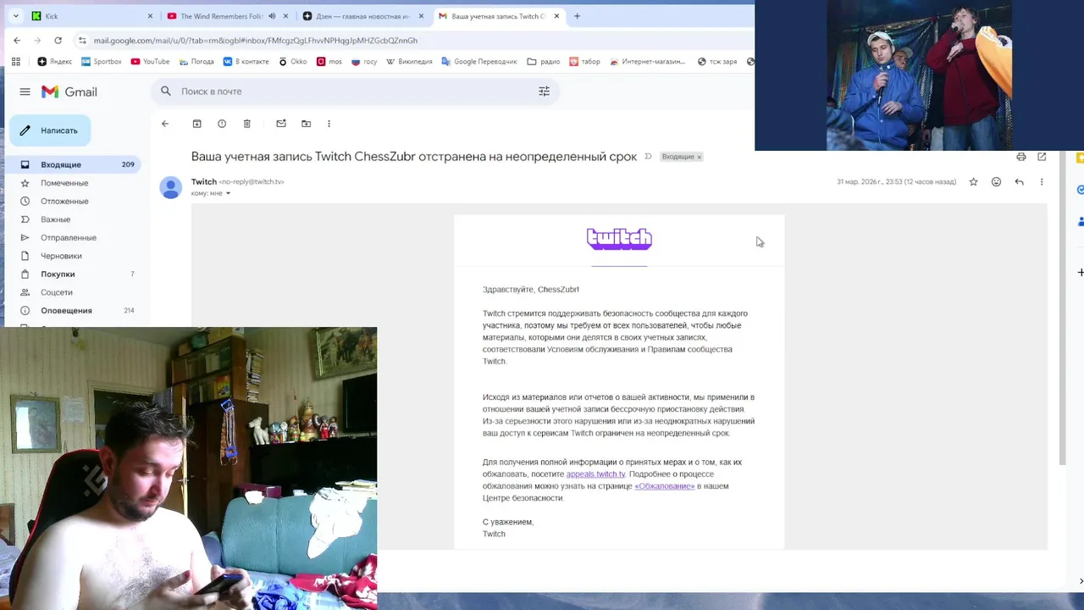Screen dimensions: 1084x610
Task: Go back to inbox with back arrow
Action: click(x=165, y=124)
